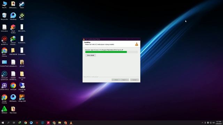This screenshot has height=125, width=223.
Task: Click the green installation progress bar
Action: [x=111, y=52]
